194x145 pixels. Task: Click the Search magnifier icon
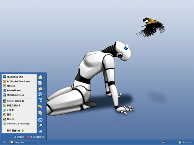[x=40, y=126]
